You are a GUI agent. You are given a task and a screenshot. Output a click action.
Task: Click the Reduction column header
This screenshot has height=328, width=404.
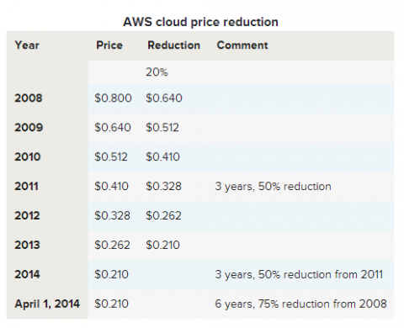174,45
